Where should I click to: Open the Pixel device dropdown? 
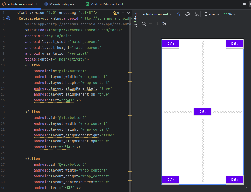click(212, 14)
